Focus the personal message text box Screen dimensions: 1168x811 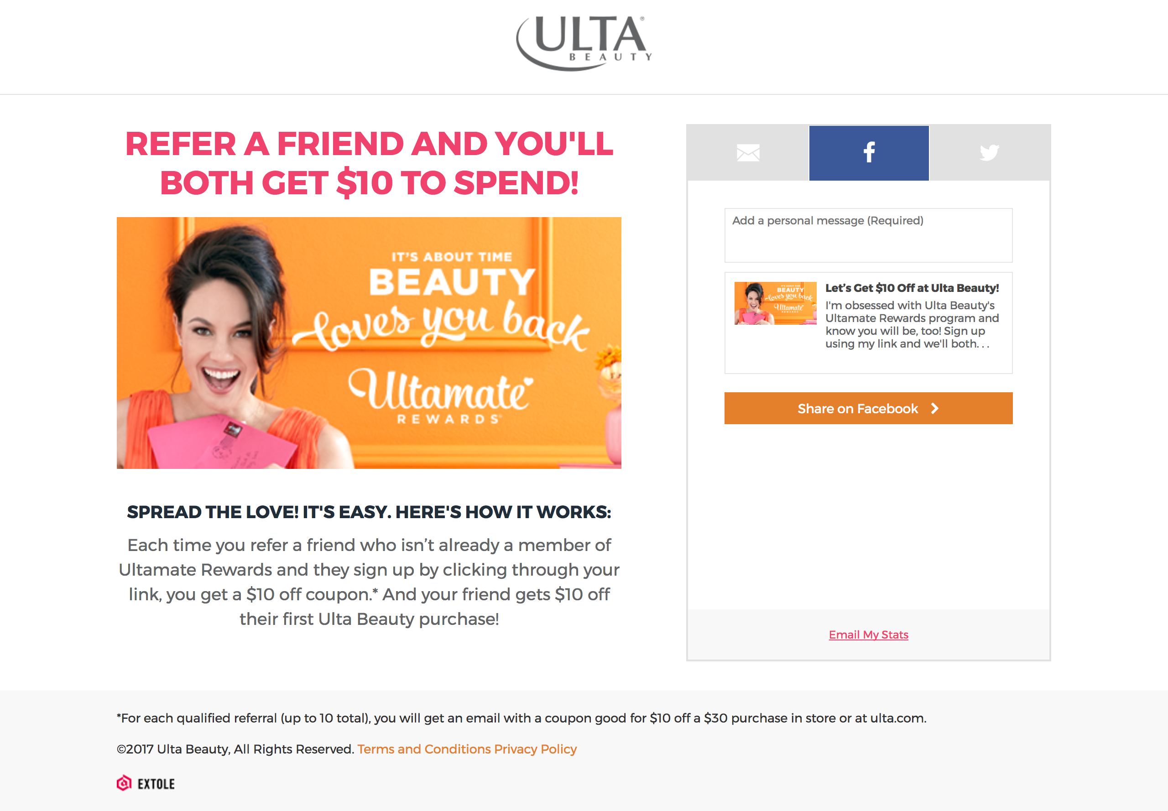coord(868,235)
